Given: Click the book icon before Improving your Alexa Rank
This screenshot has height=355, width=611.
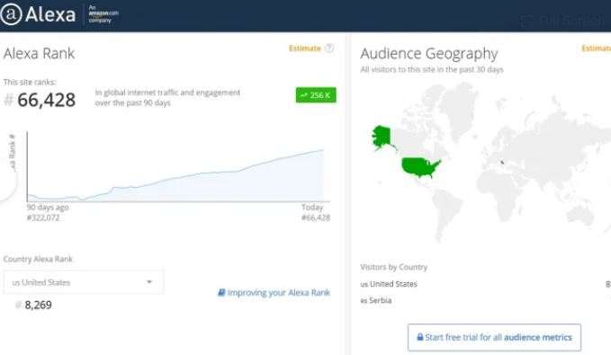Looking at the screenshot, I should click(221, 292).
